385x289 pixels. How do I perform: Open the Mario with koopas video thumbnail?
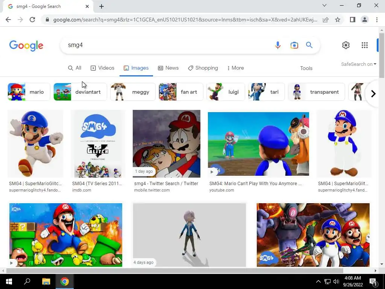point(65,235)
